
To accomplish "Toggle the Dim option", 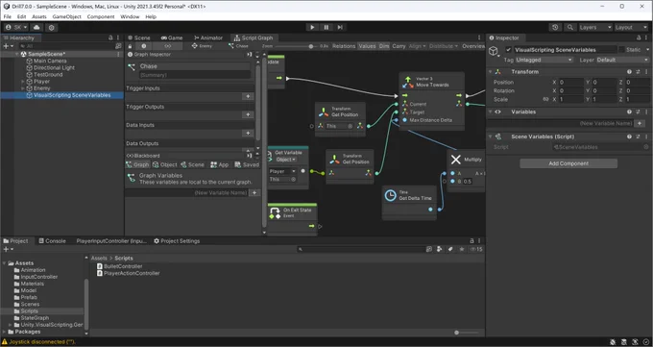I will (384, 46).
